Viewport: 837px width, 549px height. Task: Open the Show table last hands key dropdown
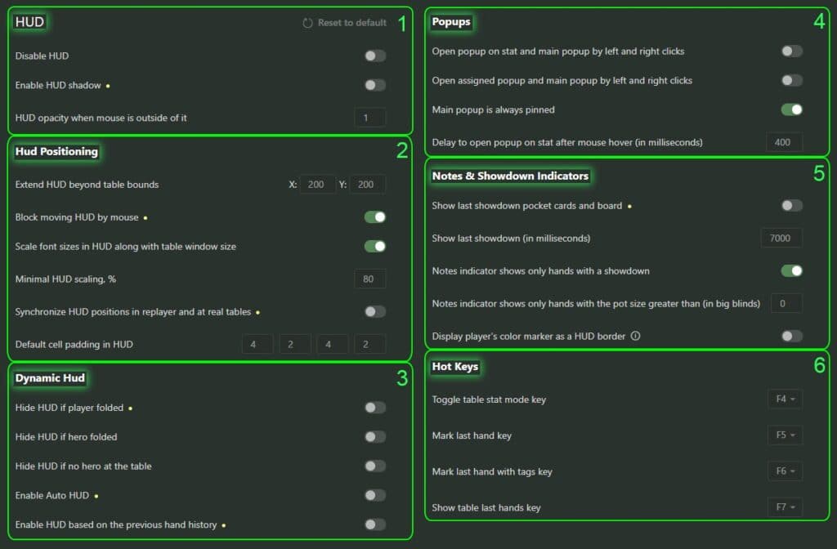(x=785, y=507)
